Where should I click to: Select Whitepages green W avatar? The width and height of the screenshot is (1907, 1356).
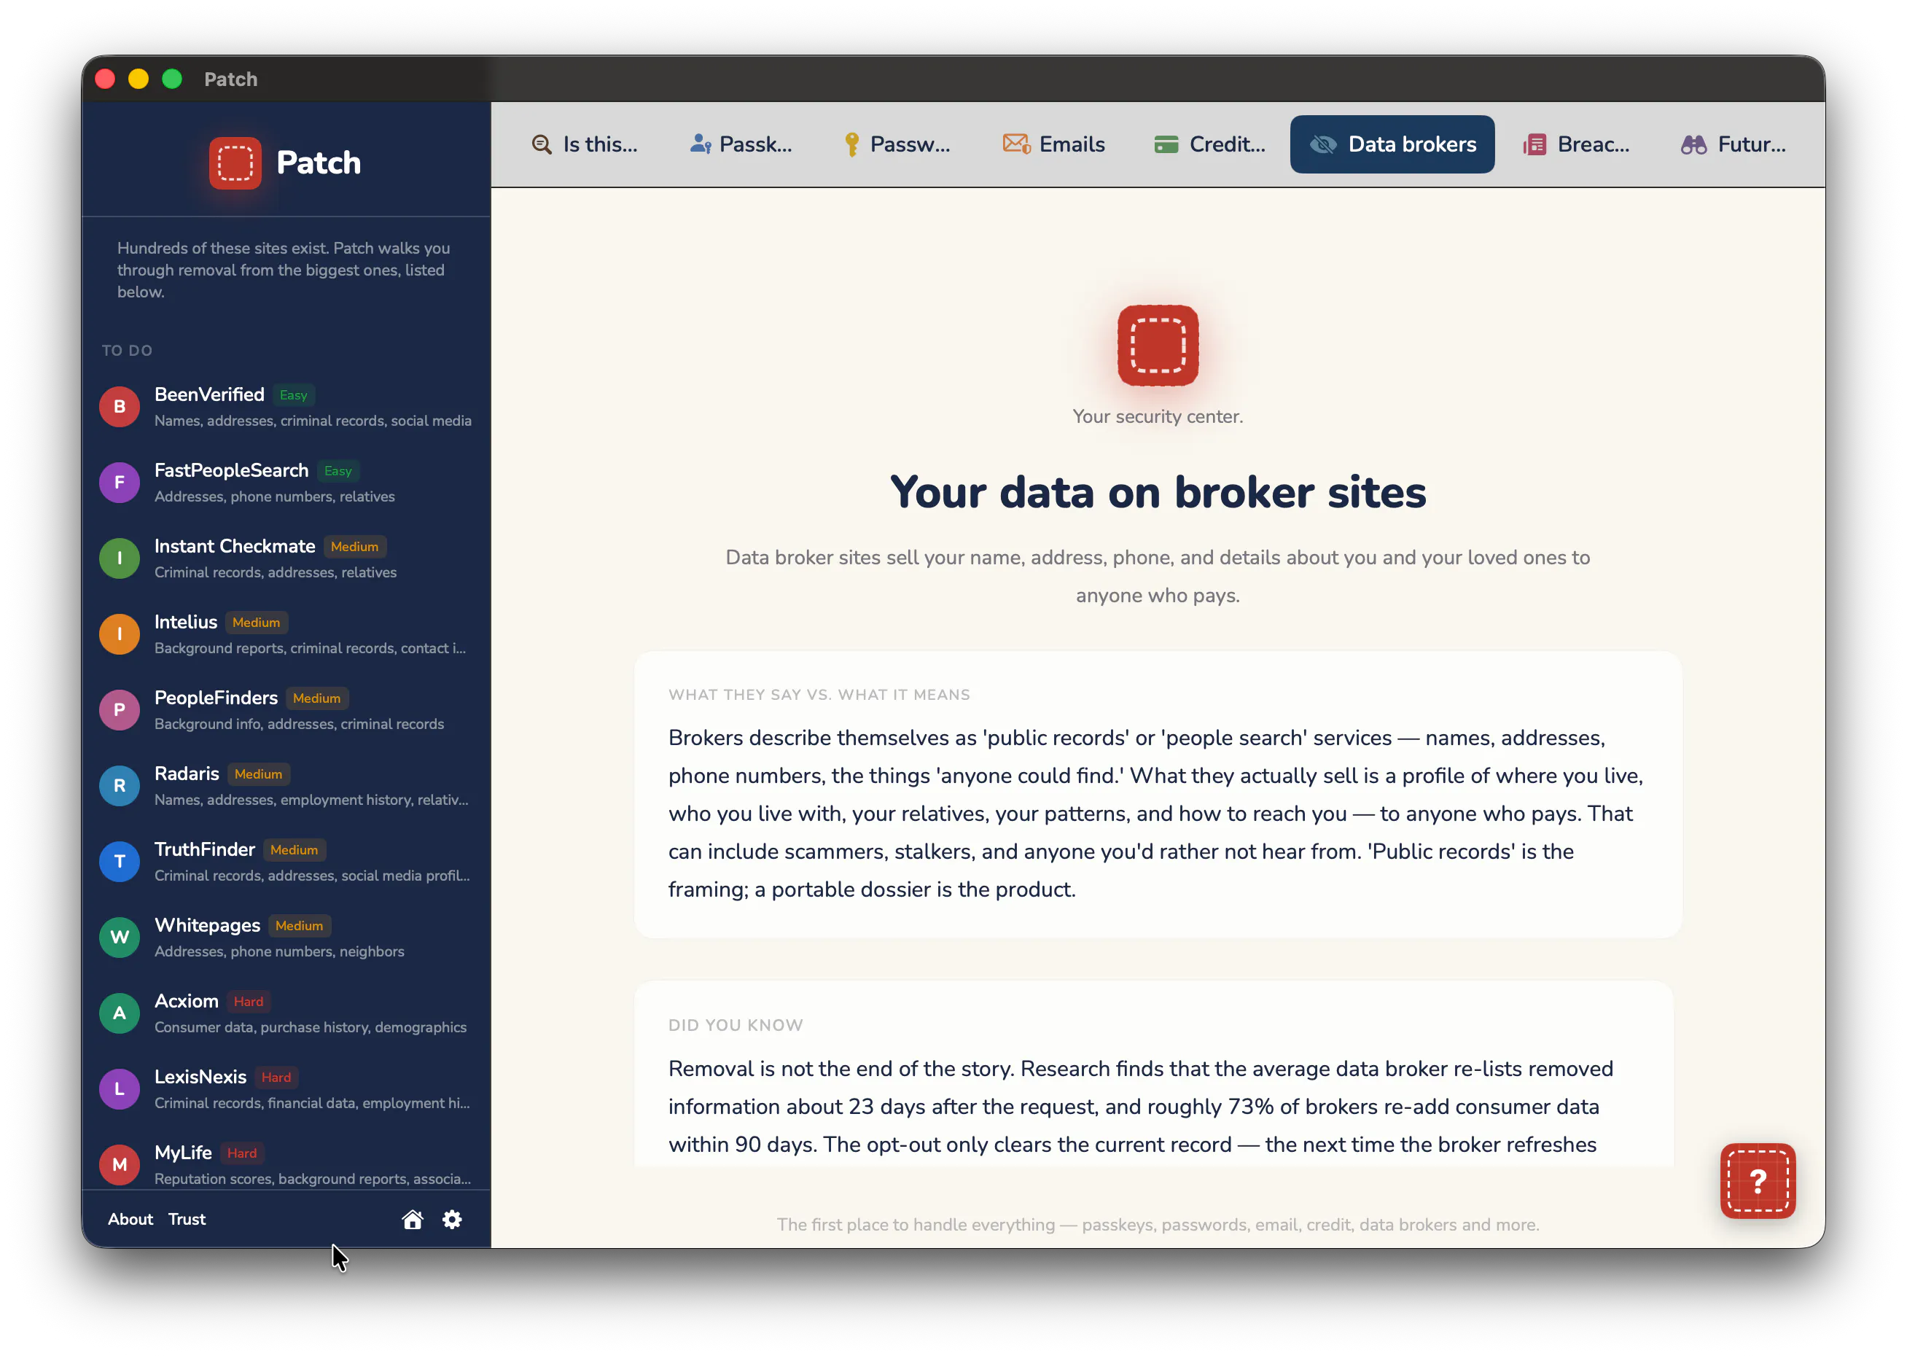click(x=120, y=938)
